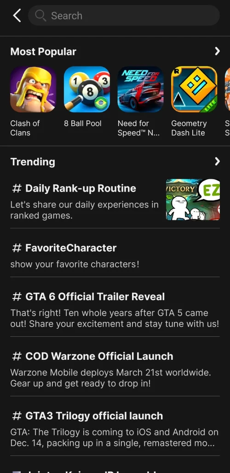Open the GTA3 Trilogy official launch topic
The height and width of the screenshot is (473, 230).
pos(115,429)
